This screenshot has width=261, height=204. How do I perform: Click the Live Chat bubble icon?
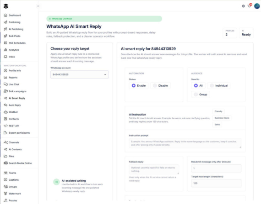click(5, 84)
